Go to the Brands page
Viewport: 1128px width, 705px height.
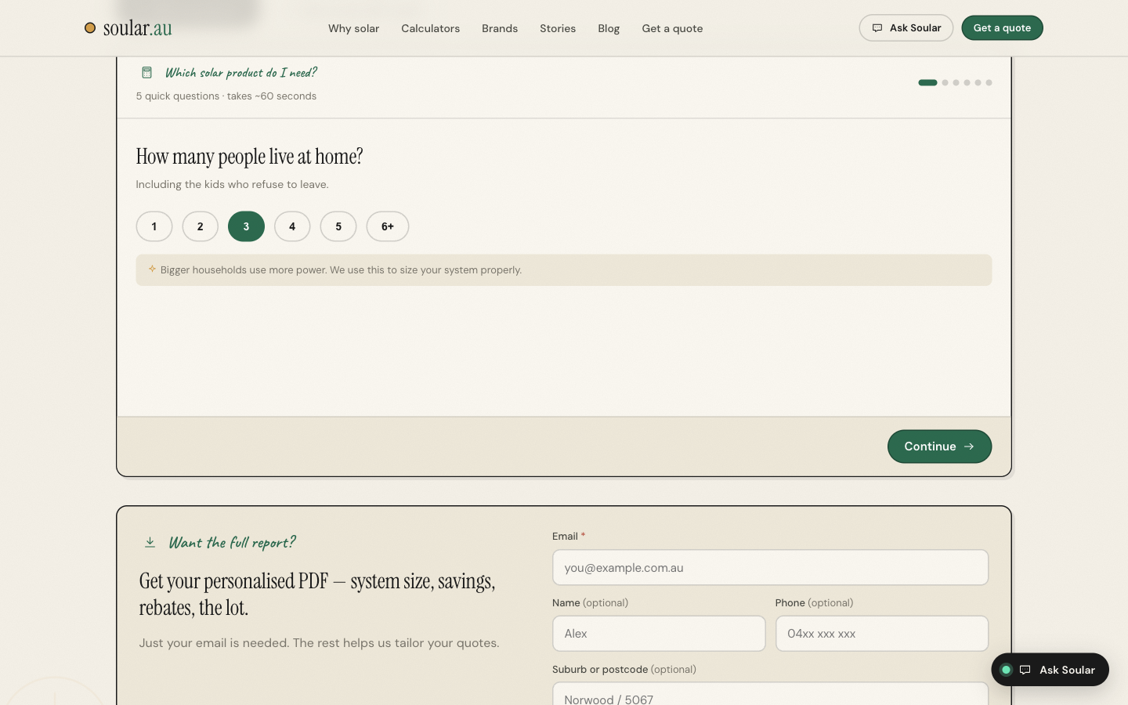pyautogui.click(x=500, y=28)
